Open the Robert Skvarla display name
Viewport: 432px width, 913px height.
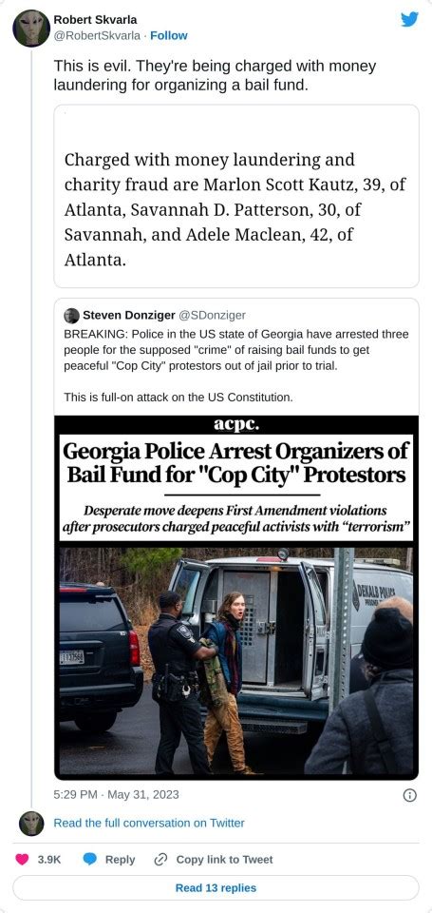coord(95,20)
